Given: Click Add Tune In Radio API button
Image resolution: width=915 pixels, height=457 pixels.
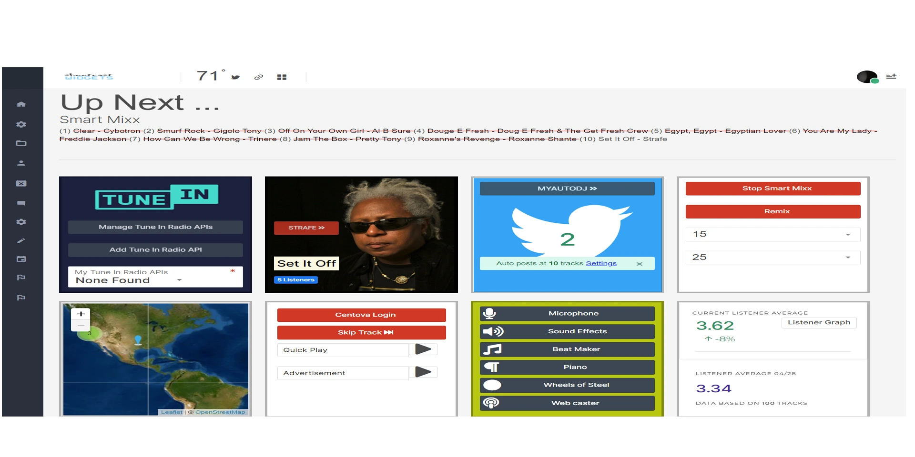Looking at the screenshot, I should [155, 250].
